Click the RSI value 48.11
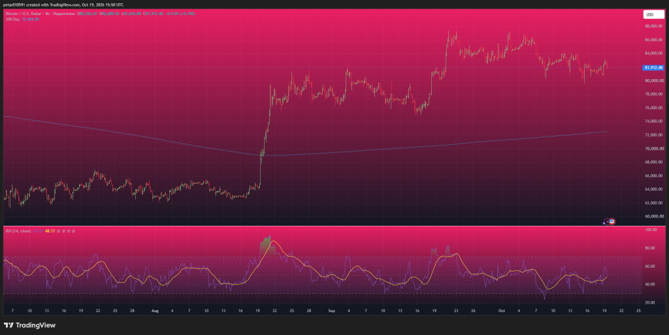Screen dimensions: 669x335 pos(50,231)
